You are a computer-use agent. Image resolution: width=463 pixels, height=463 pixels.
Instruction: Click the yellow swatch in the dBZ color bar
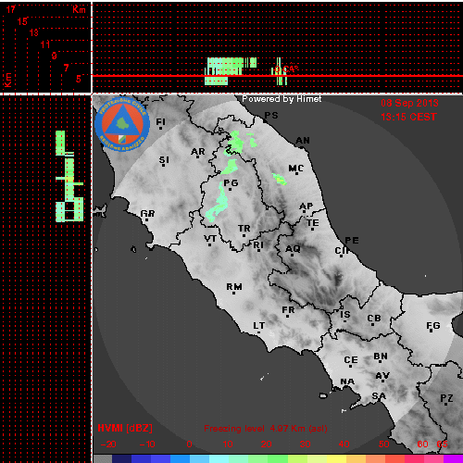pos(336,458)
